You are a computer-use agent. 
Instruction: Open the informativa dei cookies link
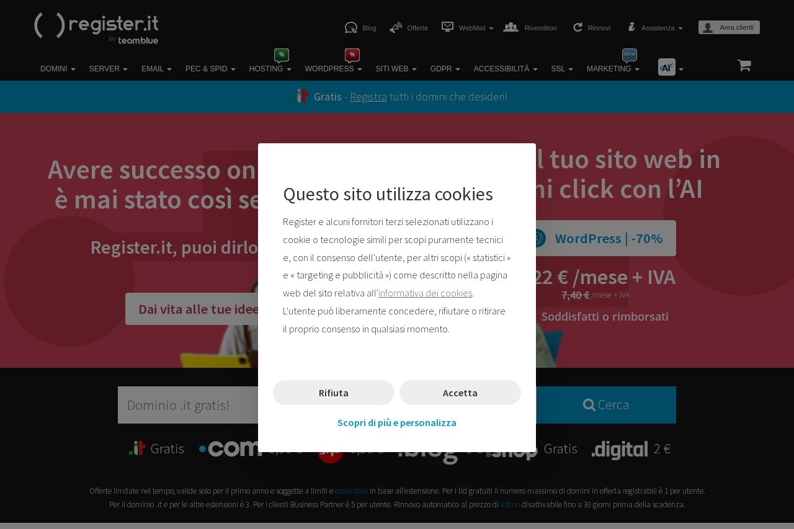(x=425, y=293)
